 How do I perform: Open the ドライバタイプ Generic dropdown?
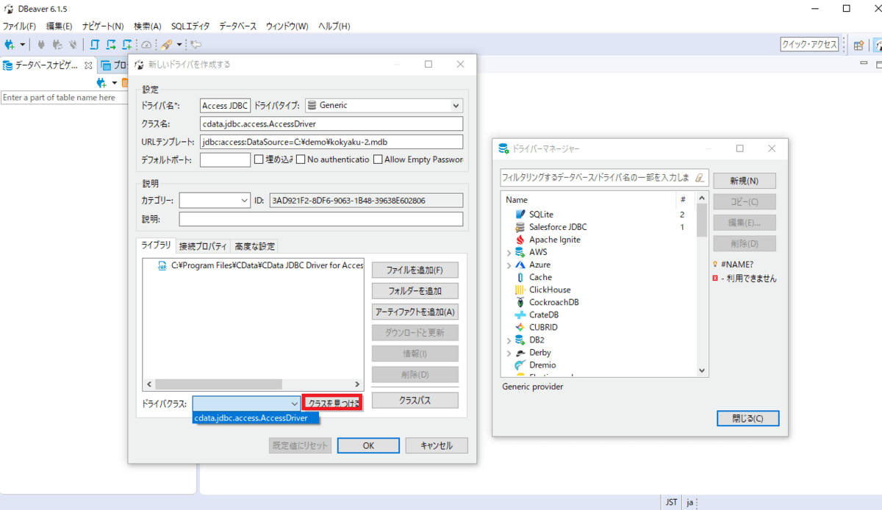384,105
